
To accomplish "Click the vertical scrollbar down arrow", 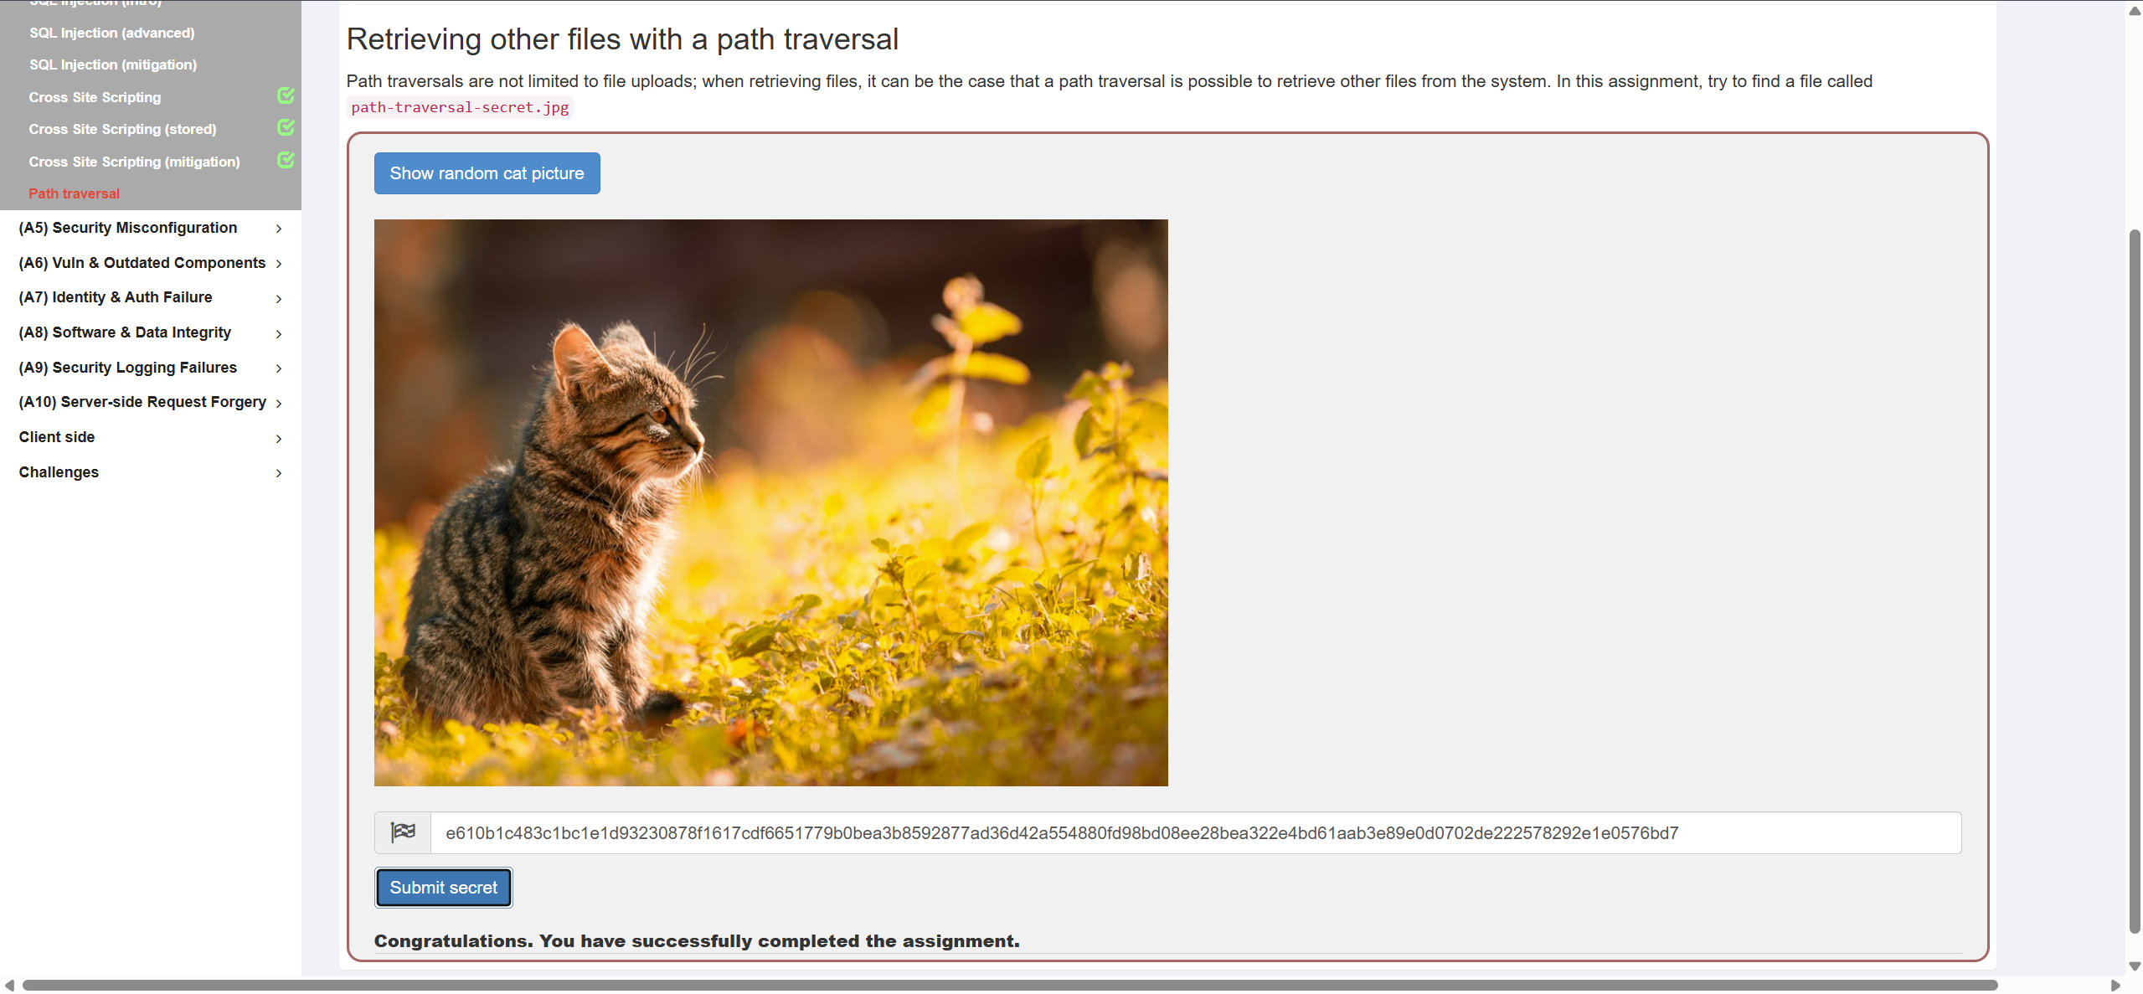I will (x=2135, y=966).
